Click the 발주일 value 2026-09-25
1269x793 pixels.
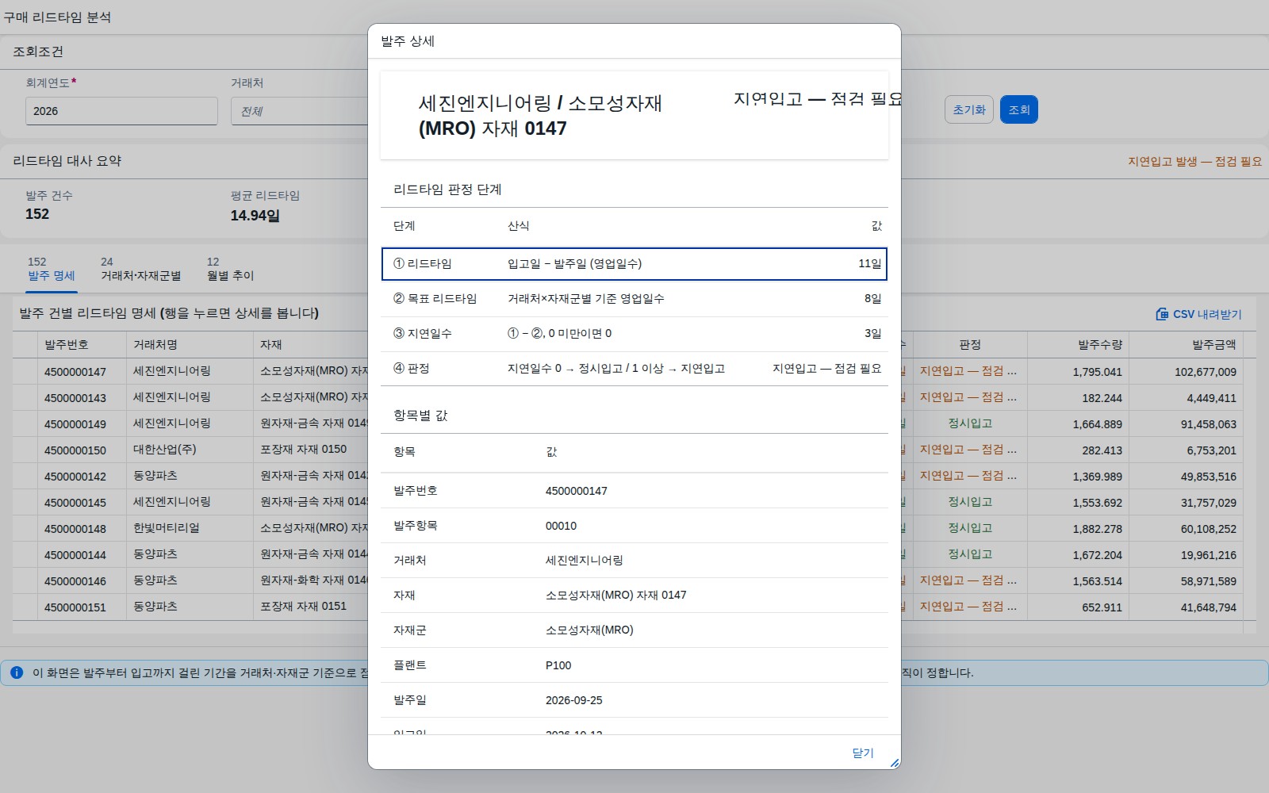pyautogui.click(x=574, y=700)
